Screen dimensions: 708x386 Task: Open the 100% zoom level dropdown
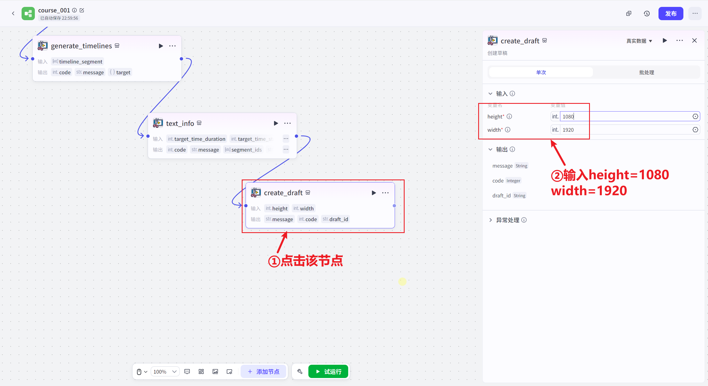pyautogui.click(x=165, y=371)
